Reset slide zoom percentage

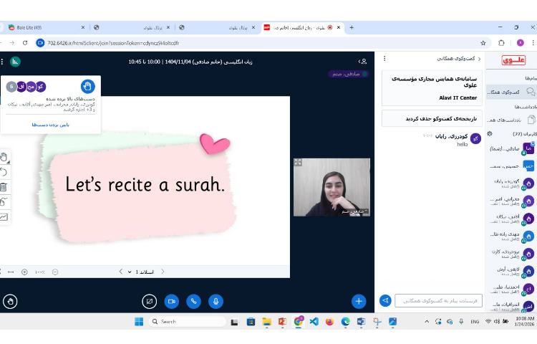tap(39, 272)
